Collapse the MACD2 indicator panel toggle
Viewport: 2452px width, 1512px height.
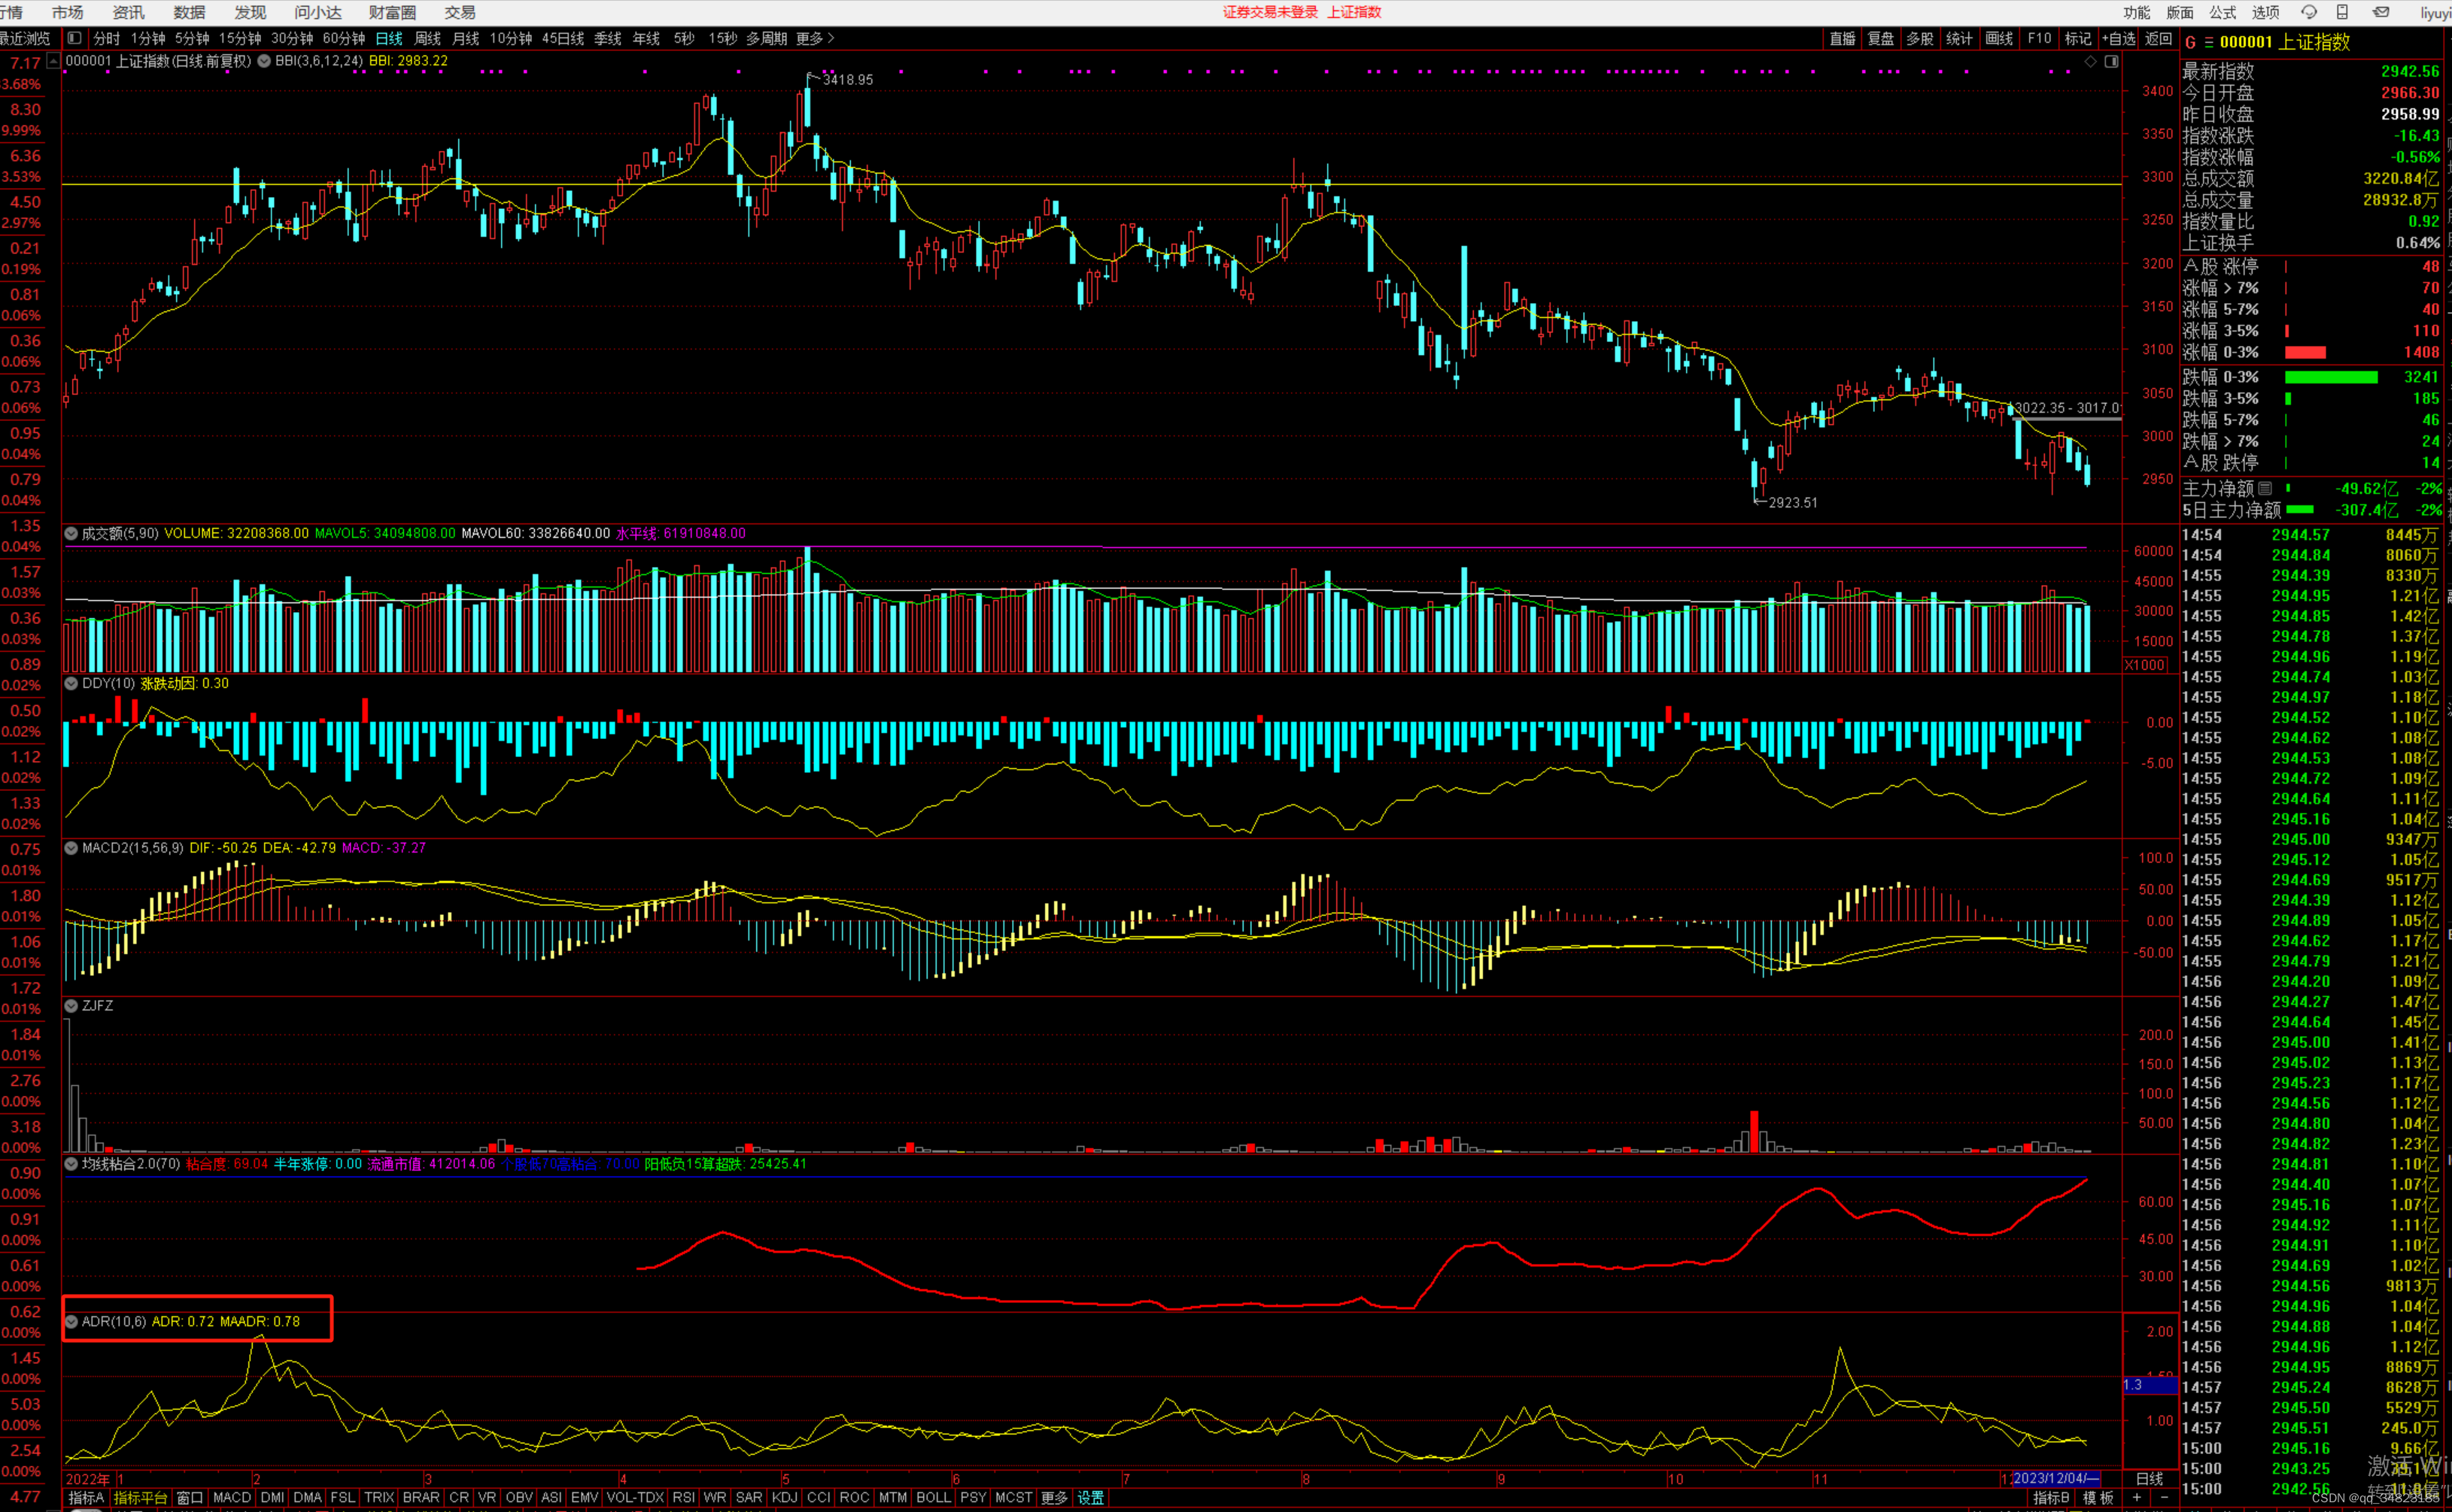tap(71, 848)
